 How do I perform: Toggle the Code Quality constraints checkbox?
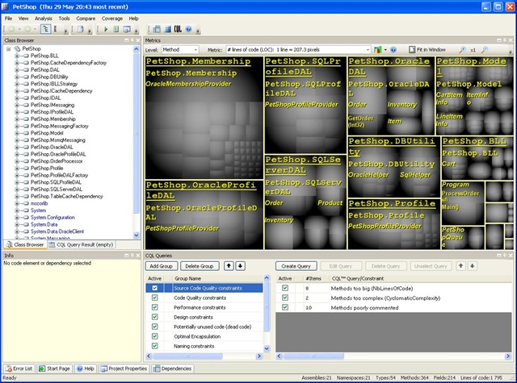point(154,298)
